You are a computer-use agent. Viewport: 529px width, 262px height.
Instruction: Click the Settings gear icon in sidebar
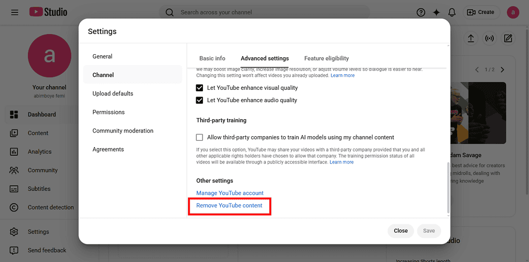(x=14, y=232)
